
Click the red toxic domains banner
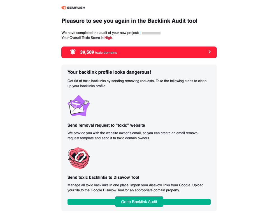(139, 52)
